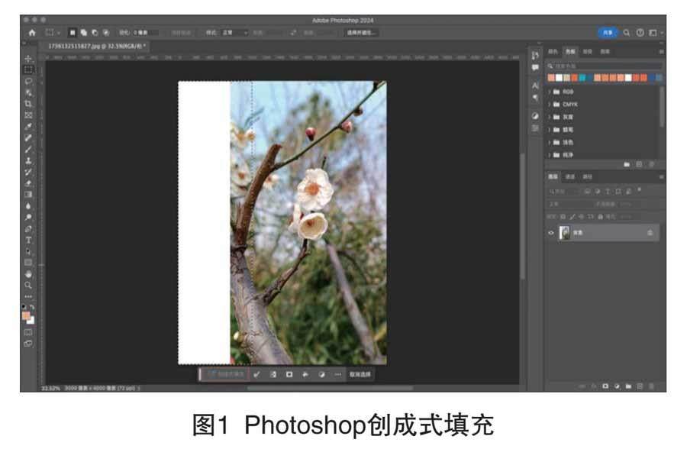The width and height of the screenshot is (687, 449).
Task: Expand the third swatch folder below CMYK
Action: pyautogui.click(x=550, y=117)
